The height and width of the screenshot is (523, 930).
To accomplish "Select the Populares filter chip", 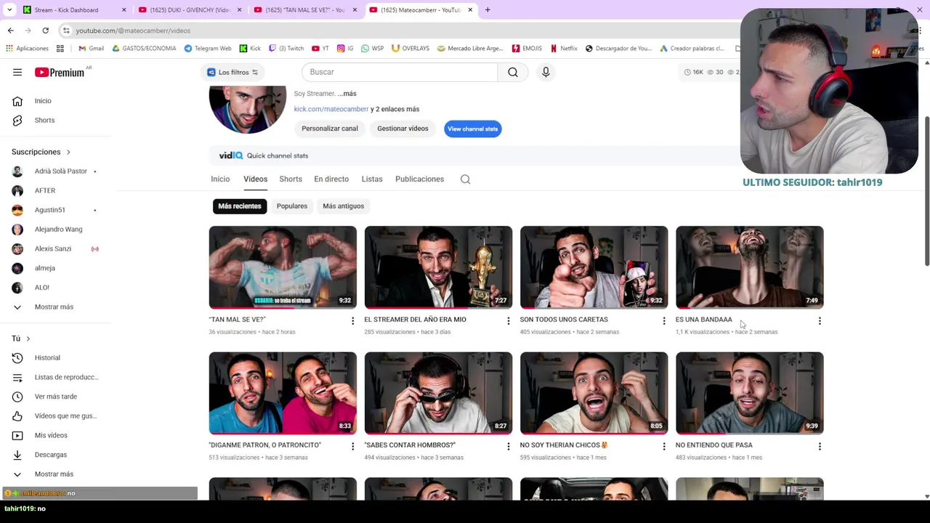I will 292,206.
